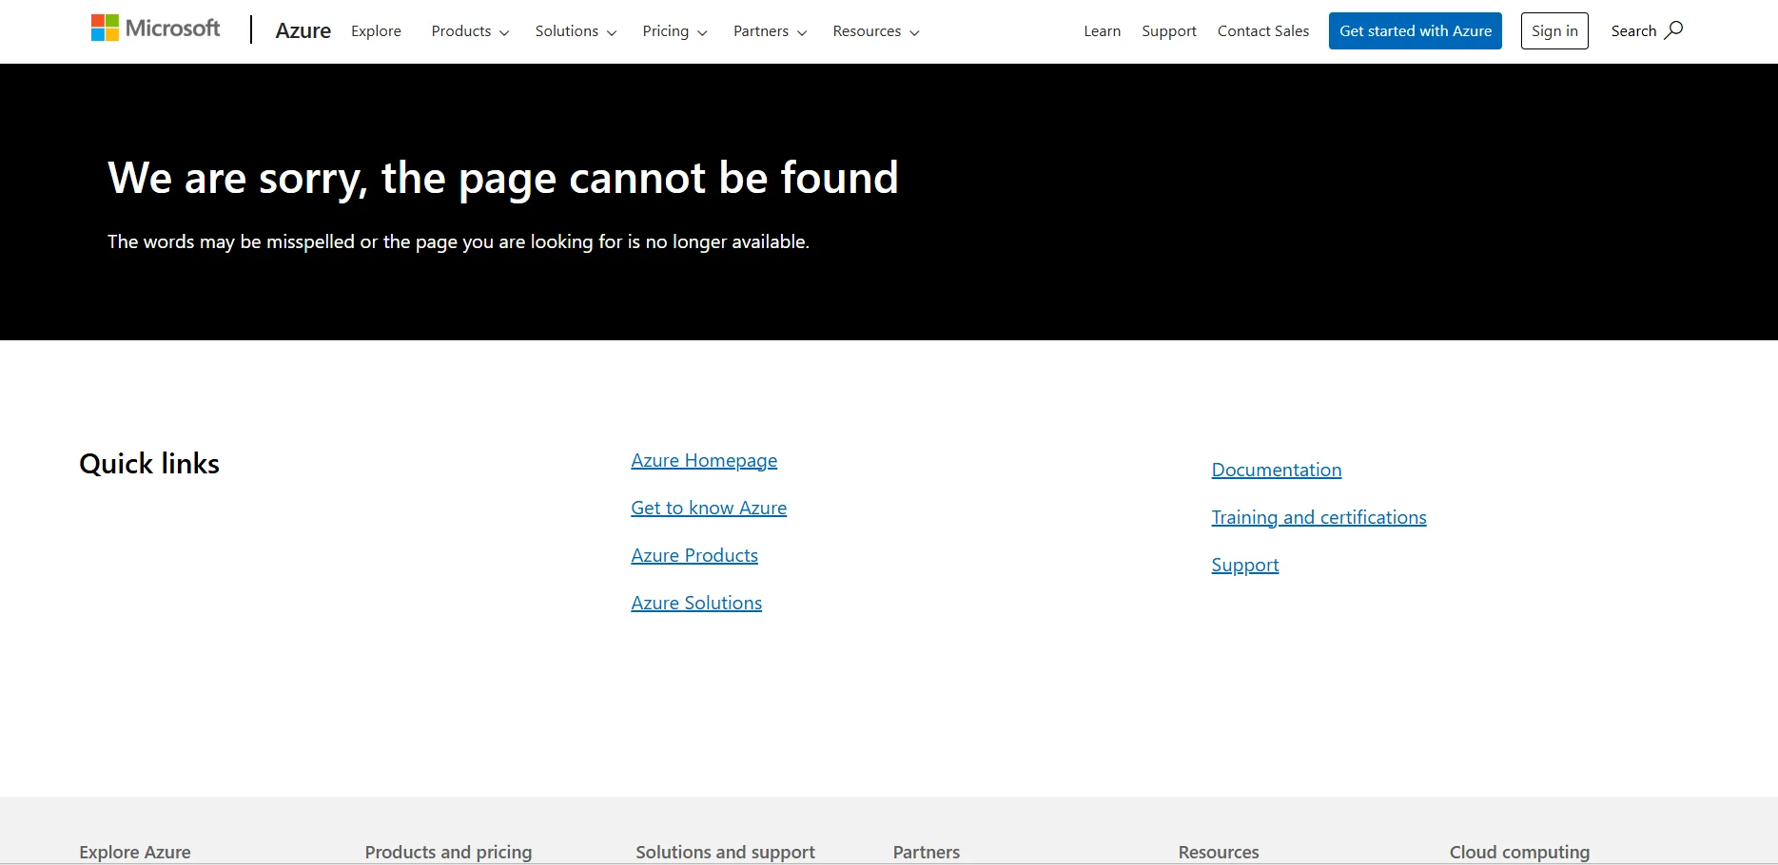Open Learn in the top navigation
Viewport: 1778px width, 865px height.
pyautogui.click(x=1102, y=31)
